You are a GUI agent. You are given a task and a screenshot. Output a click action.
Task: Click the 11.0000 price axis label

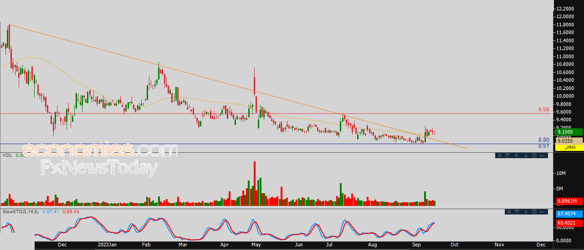pos(565,56)
